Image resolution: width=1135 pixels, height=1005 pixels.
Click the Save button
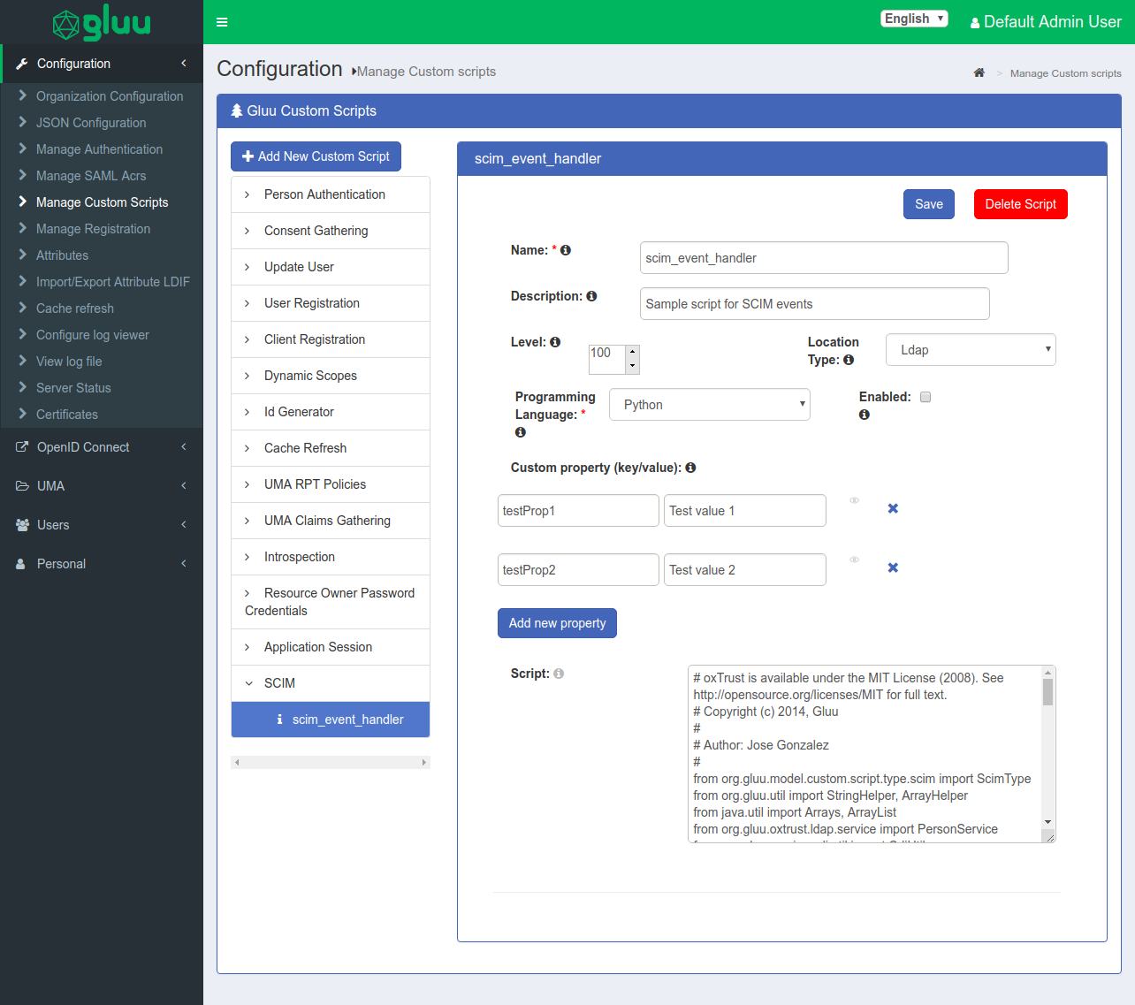tap(928, 204)
